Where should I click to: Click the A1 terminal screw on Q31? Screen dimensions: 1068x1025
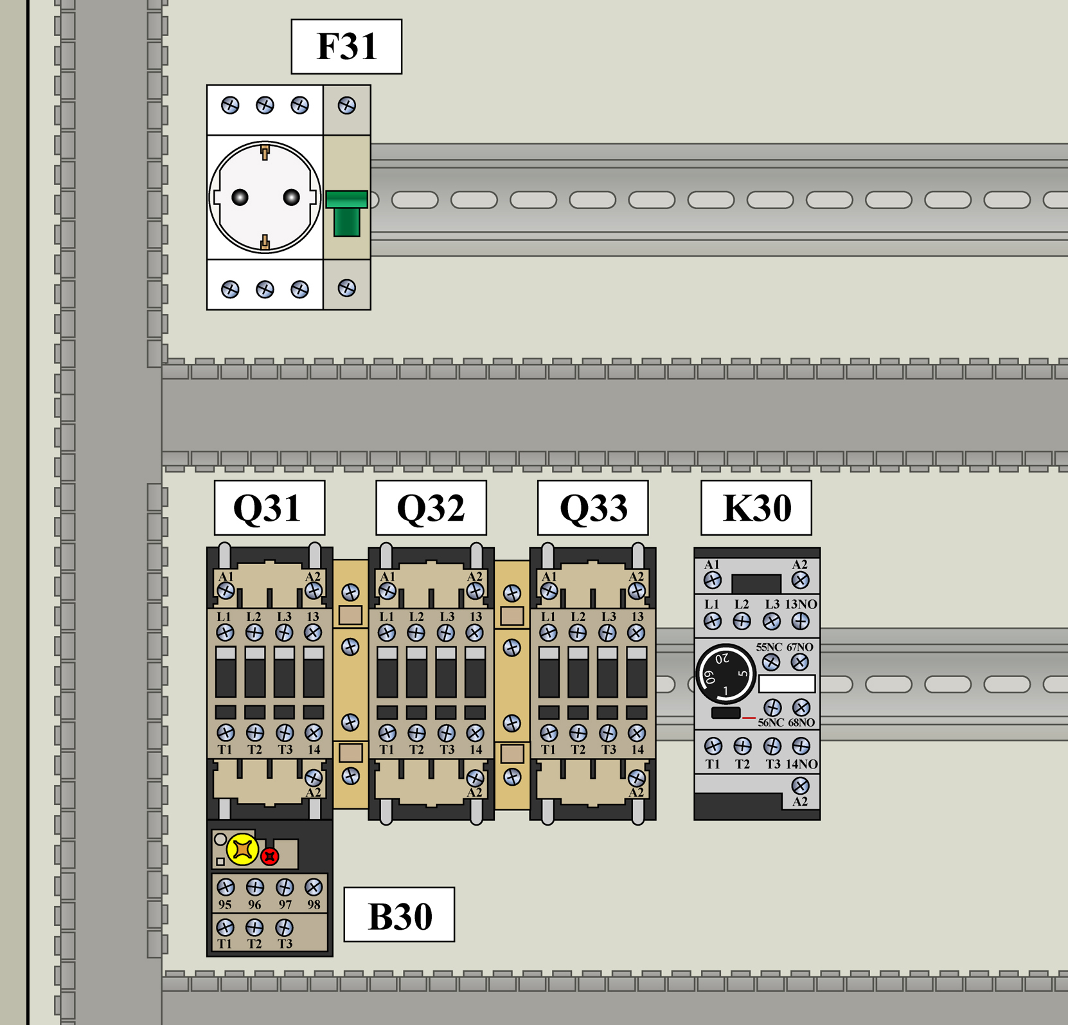click(226, 591)
